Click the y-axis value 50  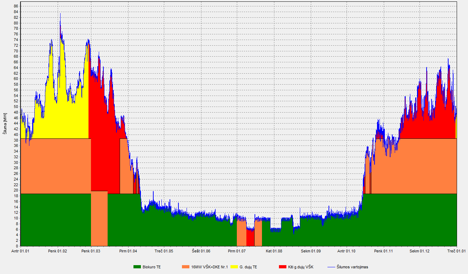click(x=16, y=107)
